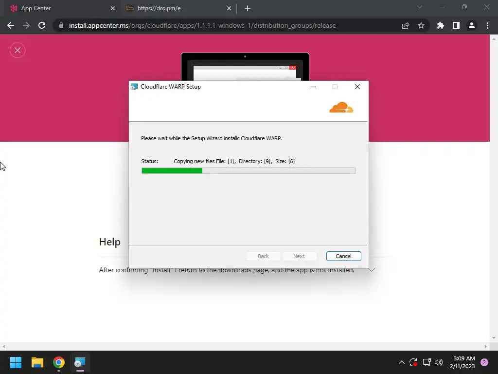Click the page vertical scrollbar

coord(494,188)
